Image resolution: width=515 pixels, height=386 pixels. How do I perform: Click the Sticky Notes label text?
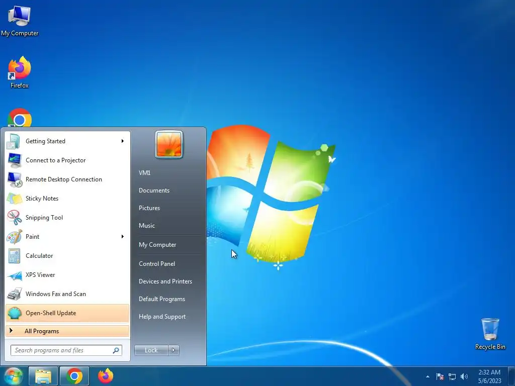click(x=42, y=198)
